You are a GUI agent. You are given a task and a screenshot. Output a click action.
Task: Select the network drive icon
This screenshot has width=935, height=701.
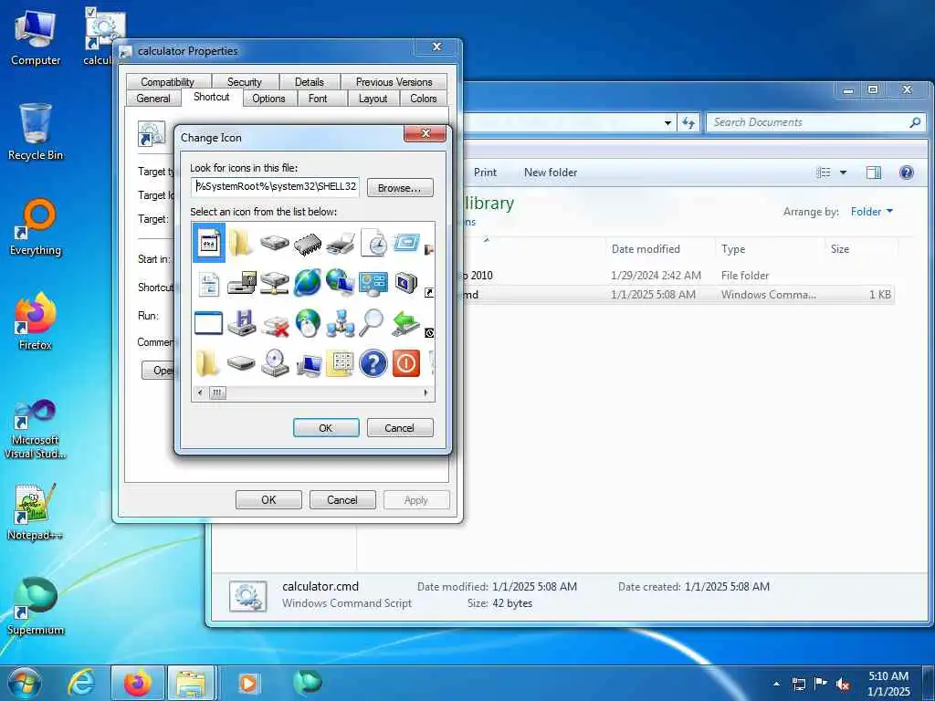click(274, 284)
